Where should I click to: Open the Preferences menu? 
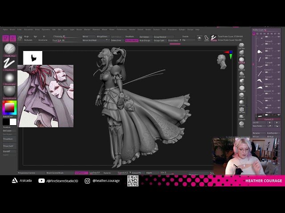point(122,30)
